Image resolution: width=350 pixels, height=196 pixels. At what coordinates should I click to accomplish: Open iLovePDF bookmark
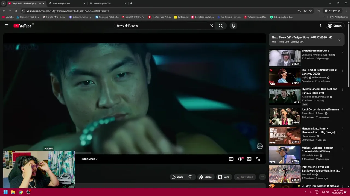(133, 17)
